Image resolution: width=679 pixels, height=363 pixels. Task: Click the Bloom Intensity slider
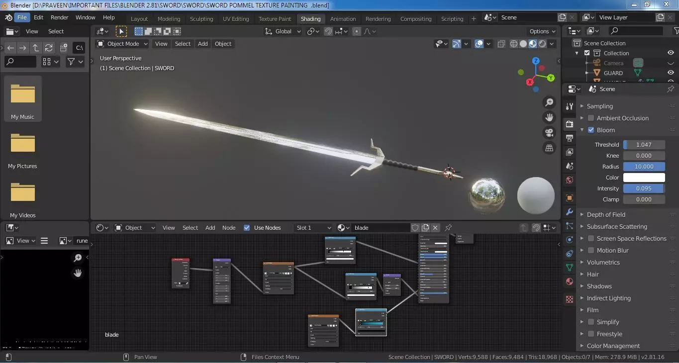click(644, 188)
